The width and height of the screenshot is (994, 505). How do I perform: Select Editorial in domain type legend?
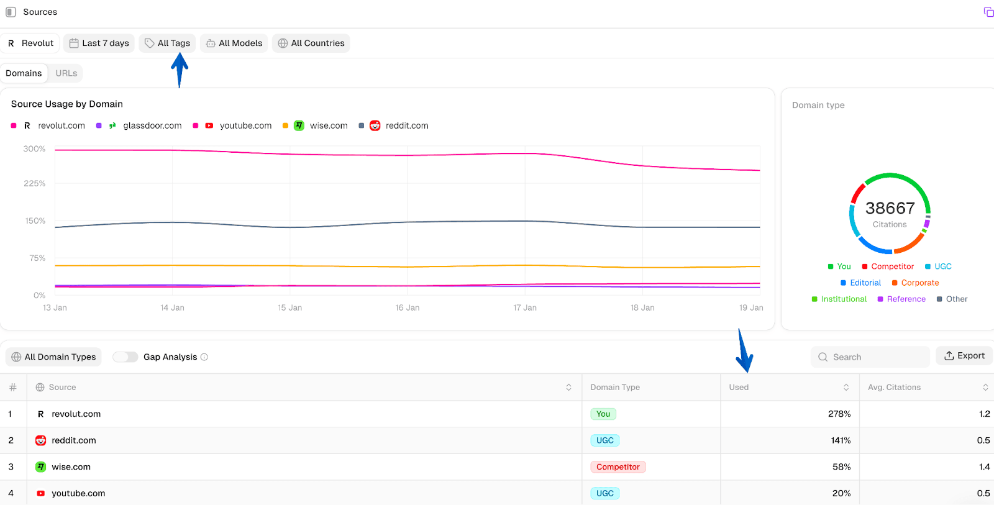(861, 283)
